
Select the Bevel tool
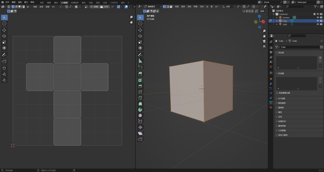(x=140, y=86)
